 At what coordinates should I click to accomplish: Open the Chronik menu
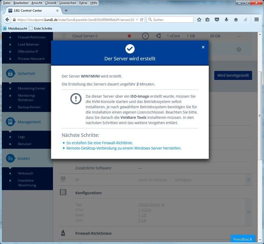[x=50, y=3]
